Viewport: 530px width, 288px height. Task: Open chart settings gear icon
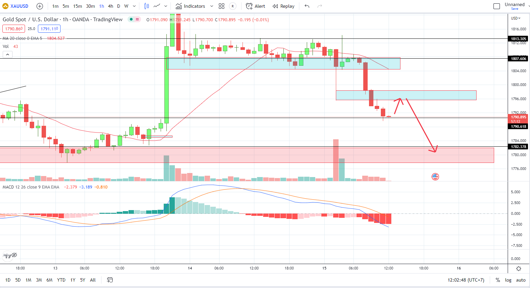click(519, 268)
